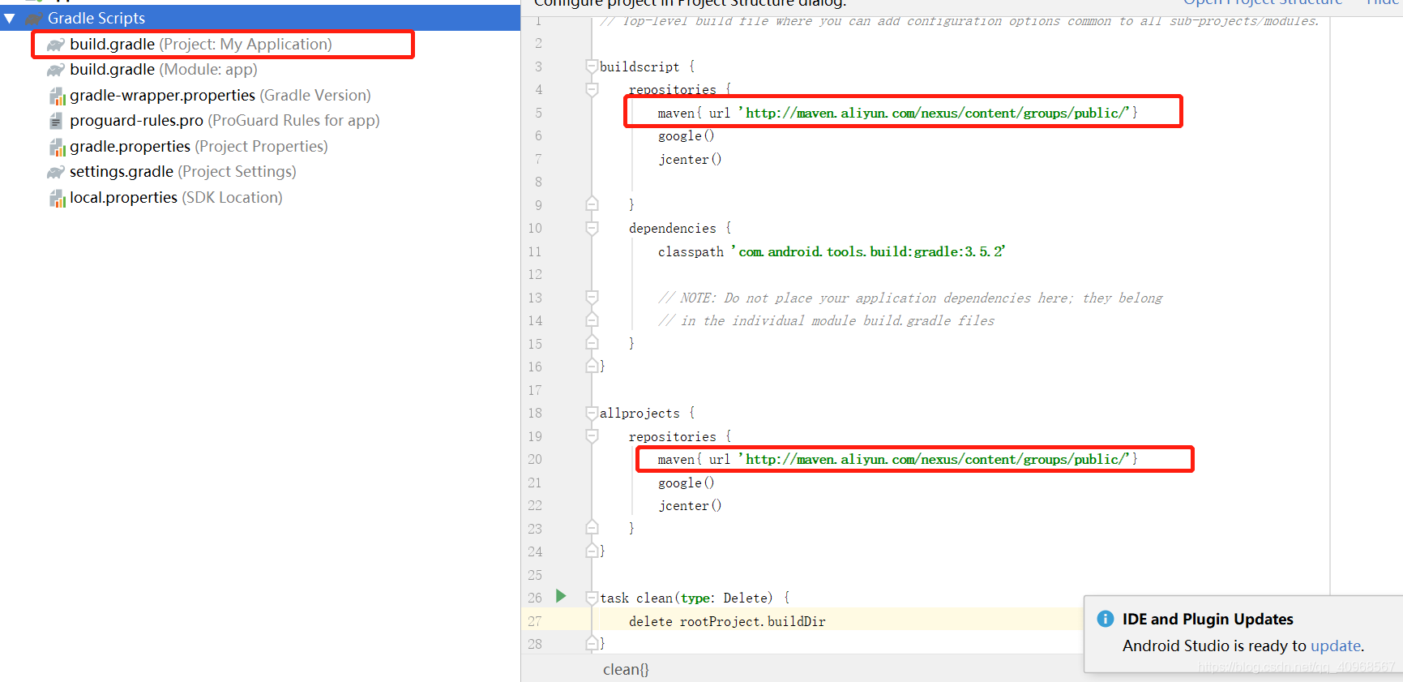Image resolution: width=1403 pixels, height=682 pixels.
Task: Collapse allprojects repositories fold marker on line 19
Action: (592, 436)
